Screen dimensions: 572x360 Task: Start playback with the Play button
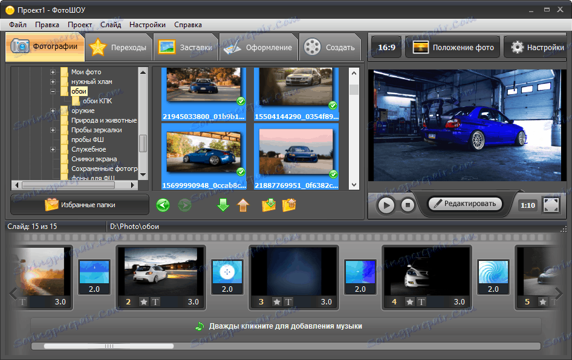coord(386,205)
